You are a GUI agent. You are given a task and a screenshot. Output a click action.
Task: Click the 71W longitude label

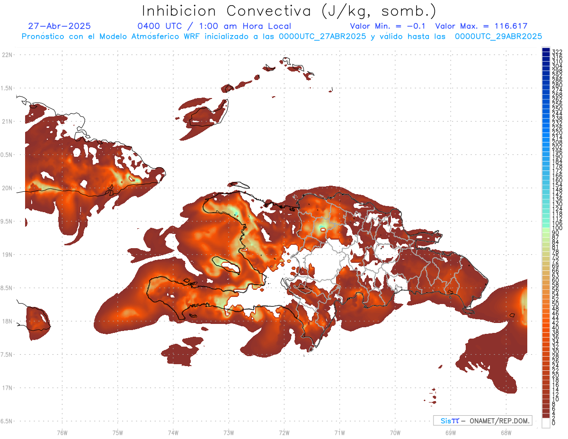click(339, 432)
